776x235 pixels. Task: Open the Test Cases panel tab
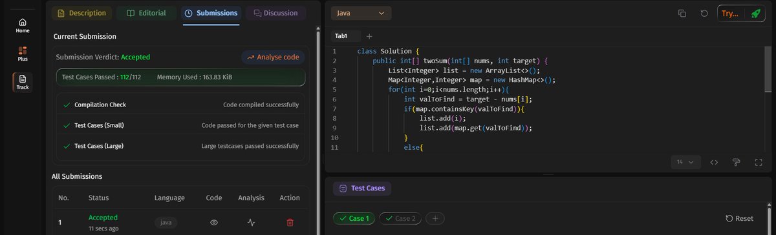[362, 189]
